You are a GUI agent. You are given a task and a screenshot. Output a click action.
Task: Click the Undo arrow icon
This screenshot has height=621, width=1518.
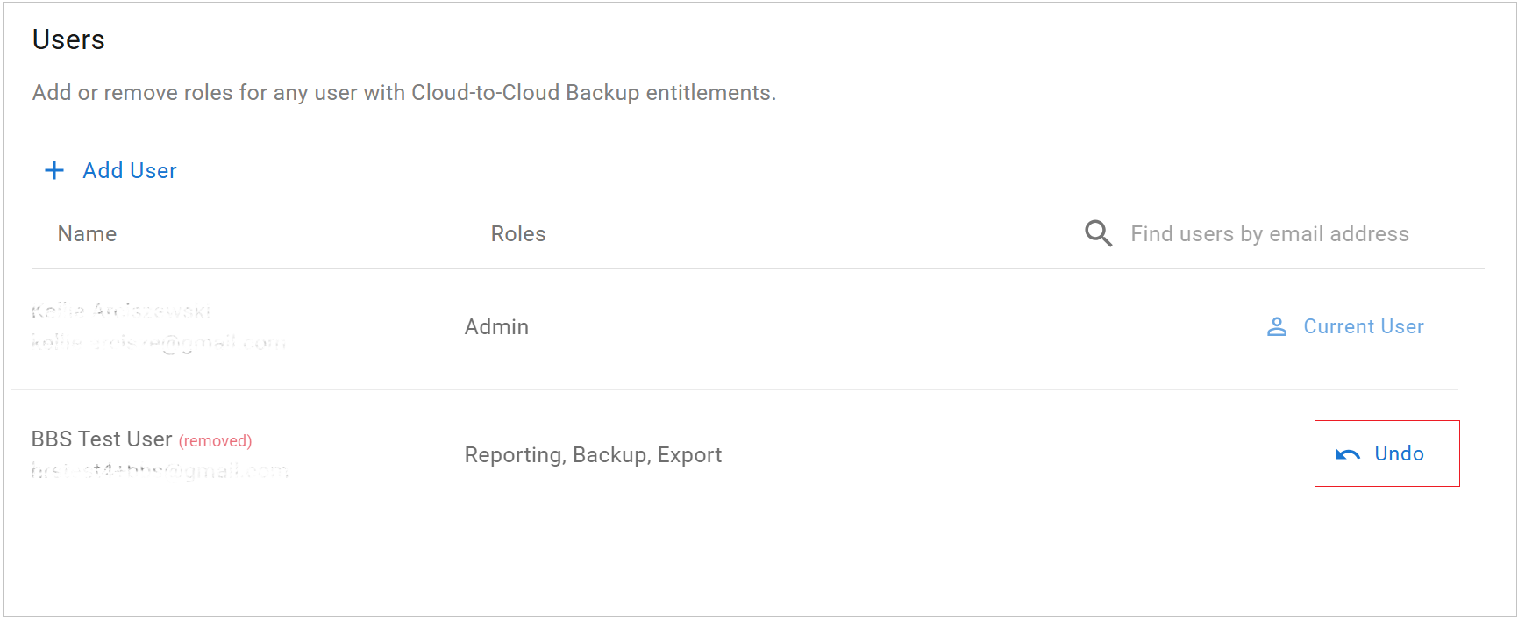point(1348,454)
